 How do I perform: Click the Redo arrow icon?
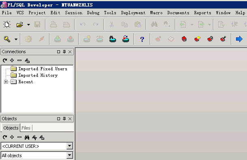(x=96, y=24)
